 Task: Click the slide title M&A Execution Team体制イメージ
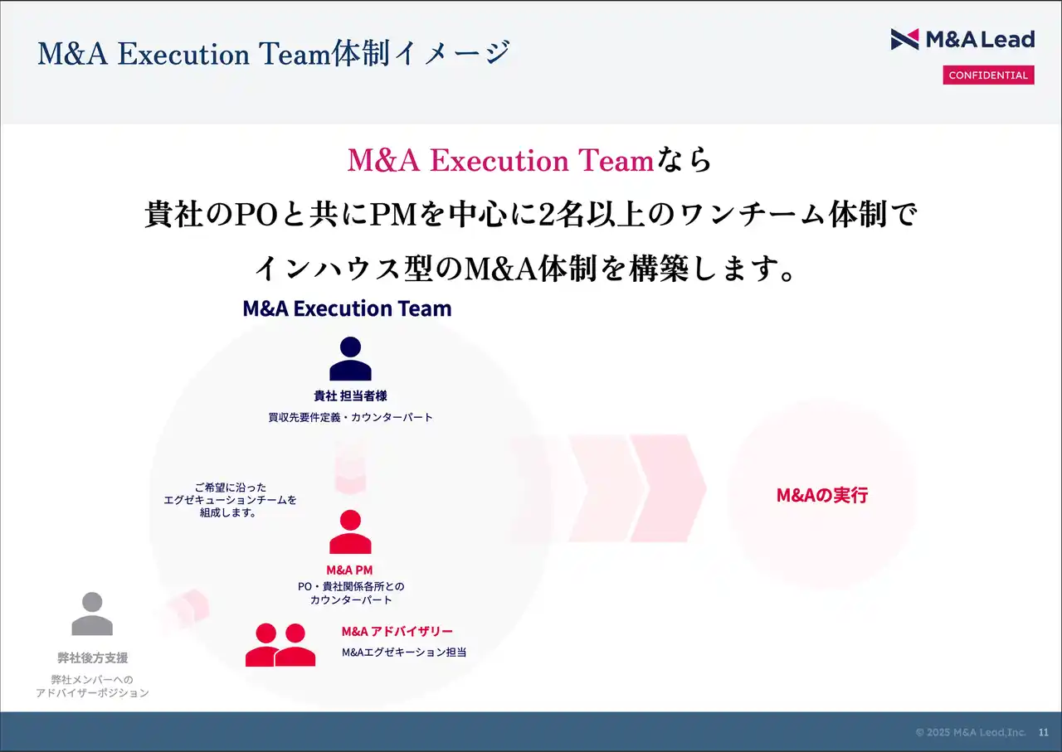tap(274, 54)
